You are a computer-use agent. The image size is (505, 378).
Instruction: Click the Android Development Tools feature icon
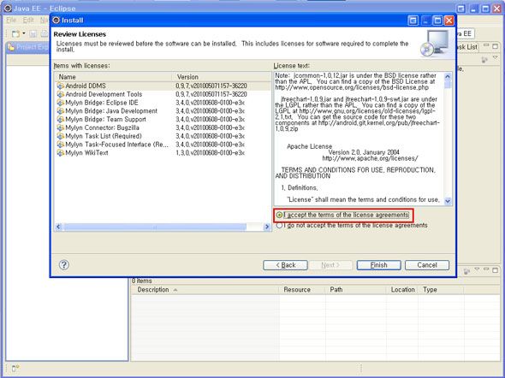coord(60,94)
